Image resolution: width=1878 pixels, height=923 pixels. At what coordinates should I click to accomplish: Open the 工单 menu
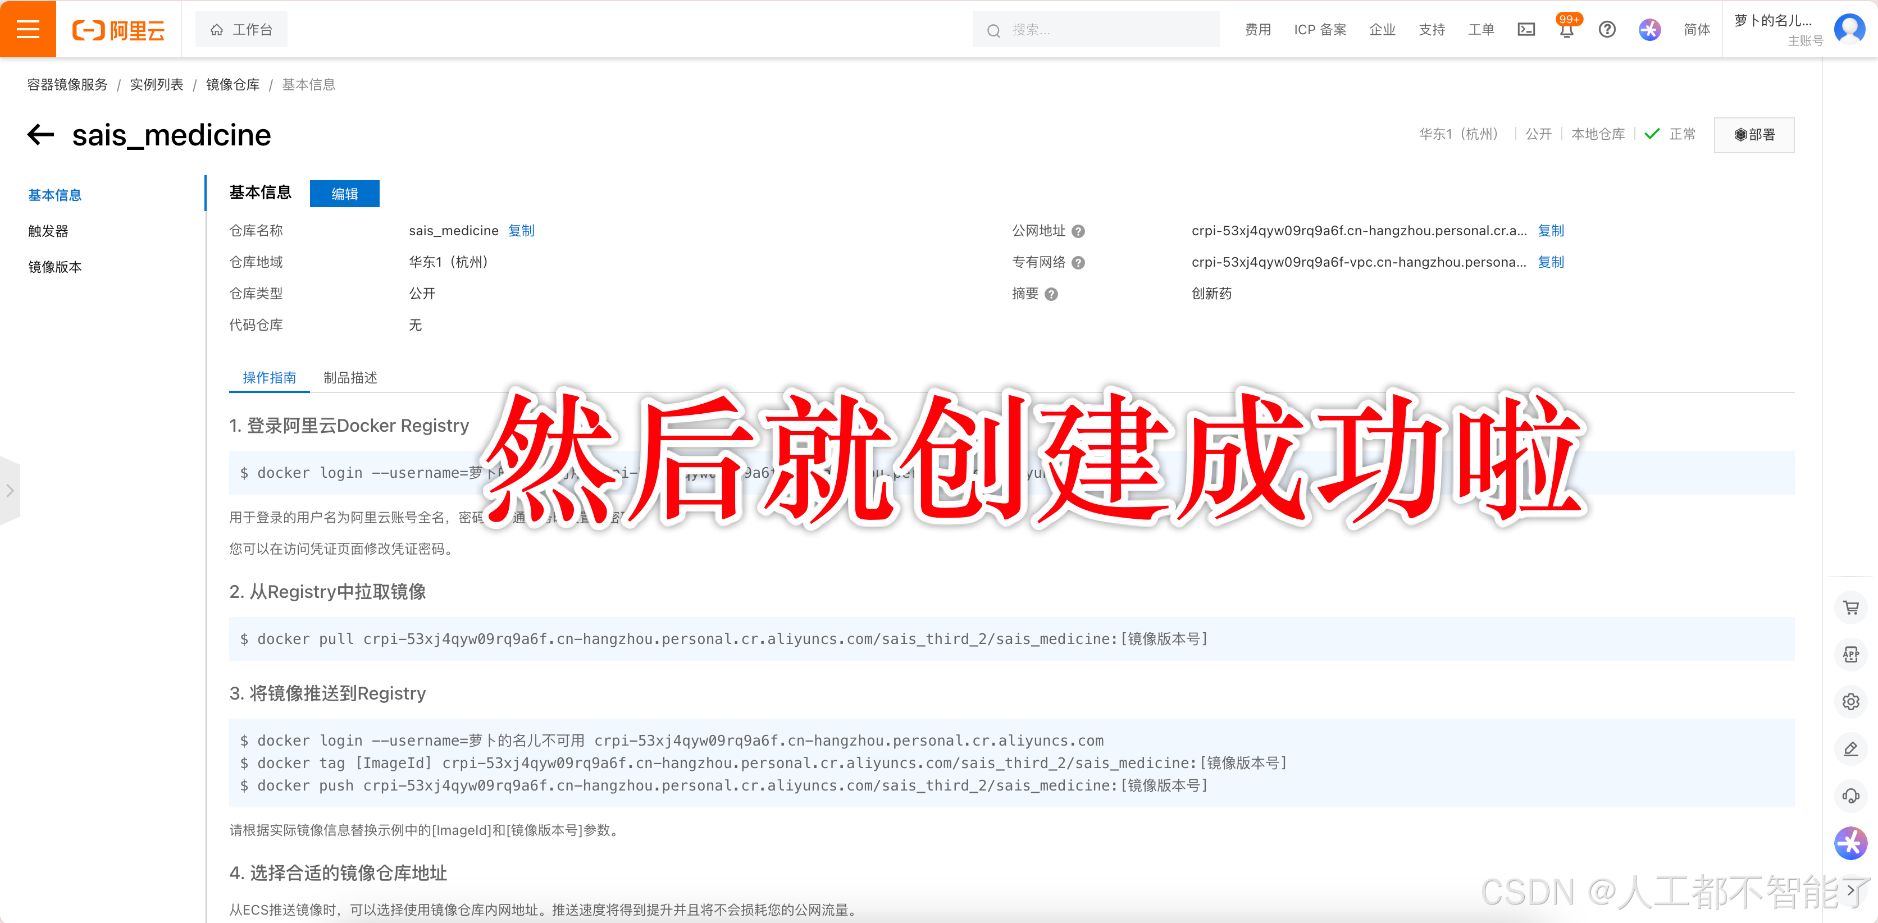1481,30
